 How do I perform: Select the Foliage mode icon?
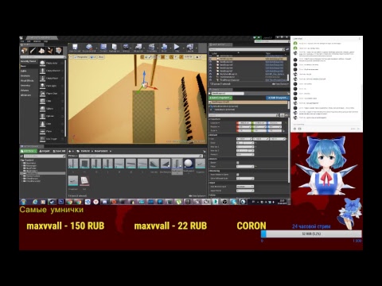50,50
